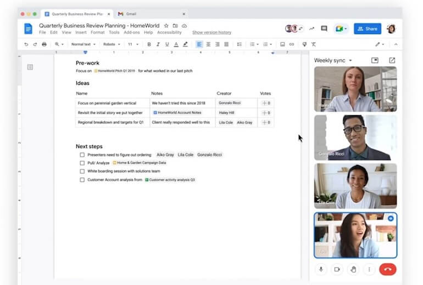Tick the 'White boarding session' checkbox
Image resolution: width=423 pixels, height=285 pixels.
click(x=82, y=172)
